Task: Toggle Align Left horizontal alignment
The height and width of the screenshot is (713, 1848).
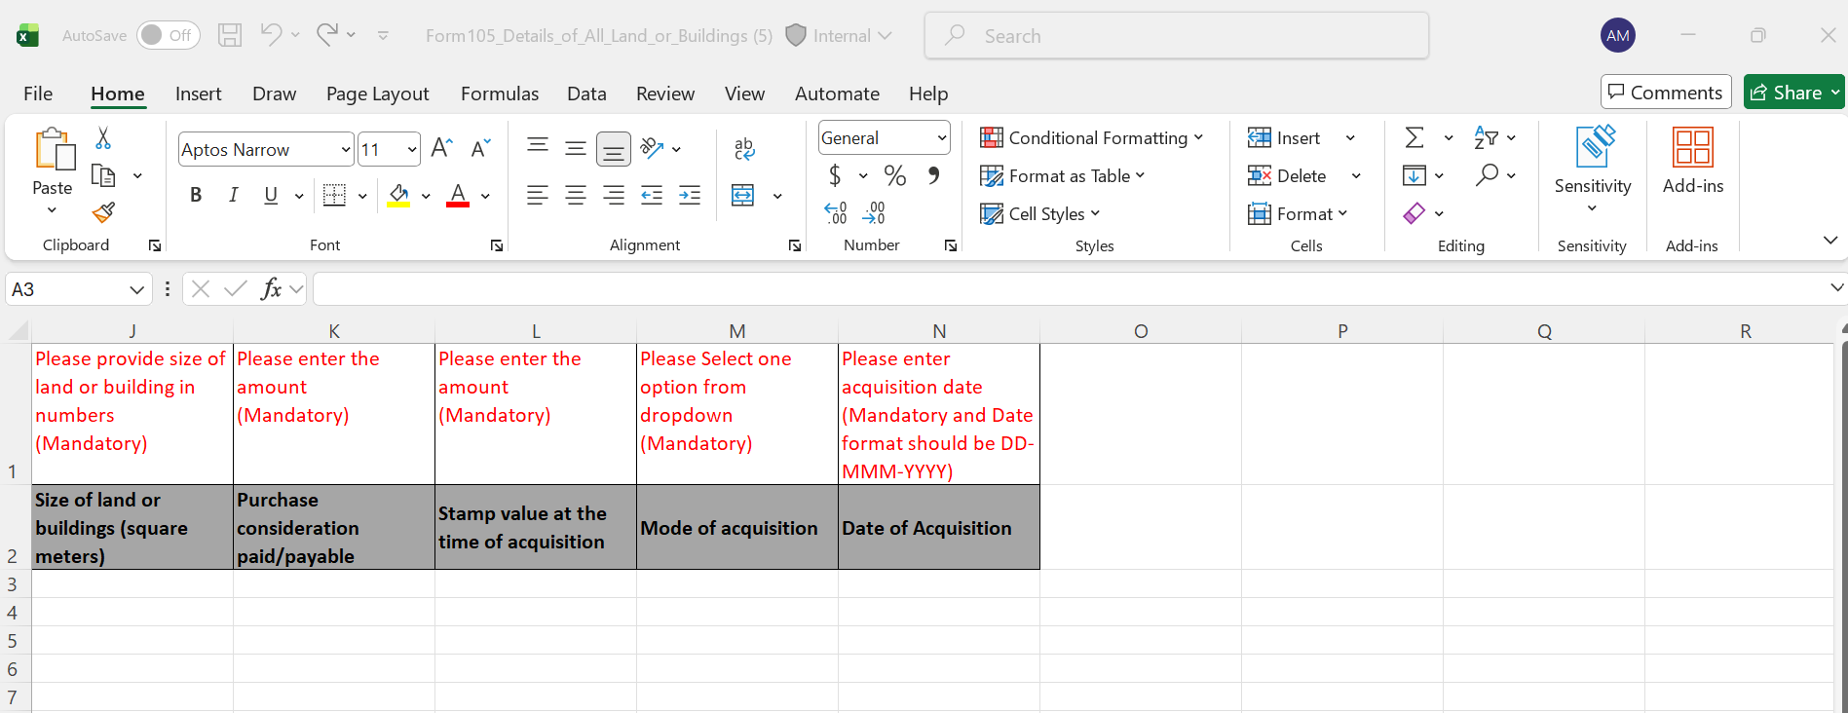Action: (x=538, y=195)
